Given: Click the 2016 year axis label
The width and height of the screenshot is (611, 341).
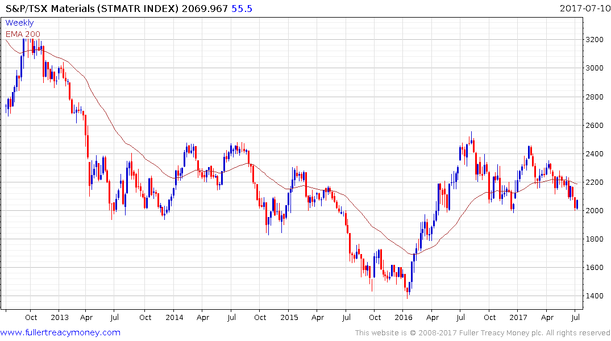Looking at the screenshot, I should (404, 317).
